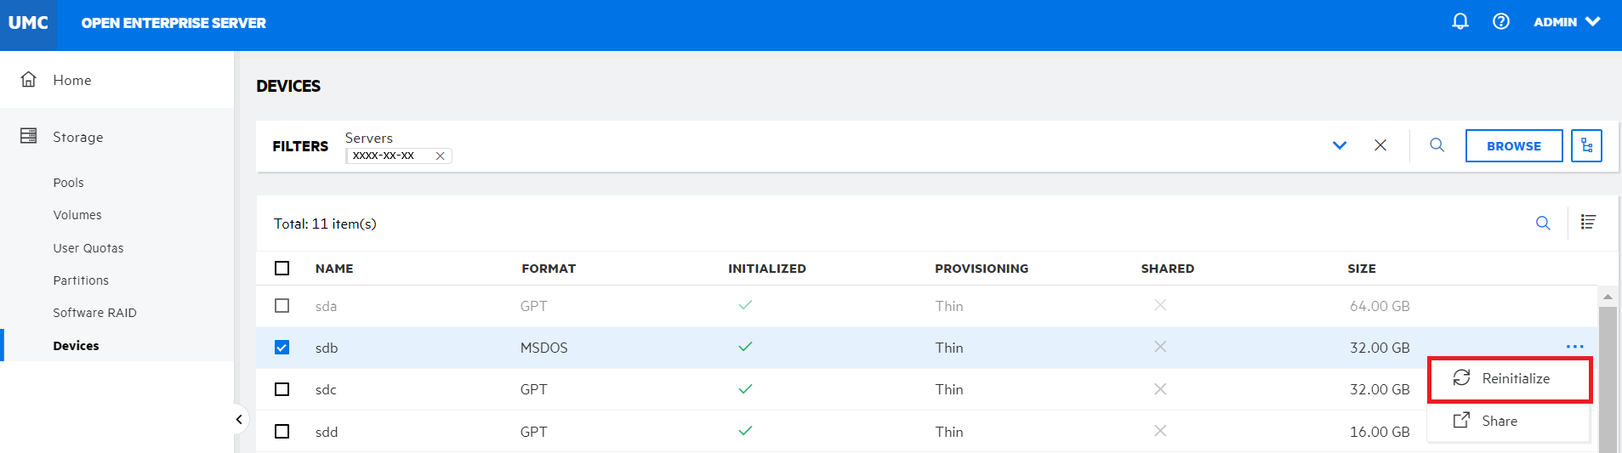Expand the filters chevron dropdown
The height and width of the screenshot is (453, 1622).
[x=1340, y=145]
